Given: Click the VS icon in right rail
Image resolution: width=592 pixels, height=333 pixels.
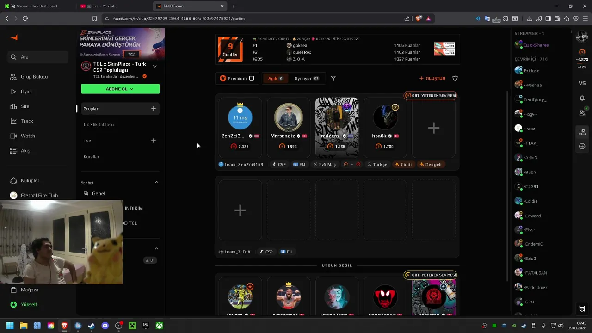Looking at the screenshot, I should (582, 83).
